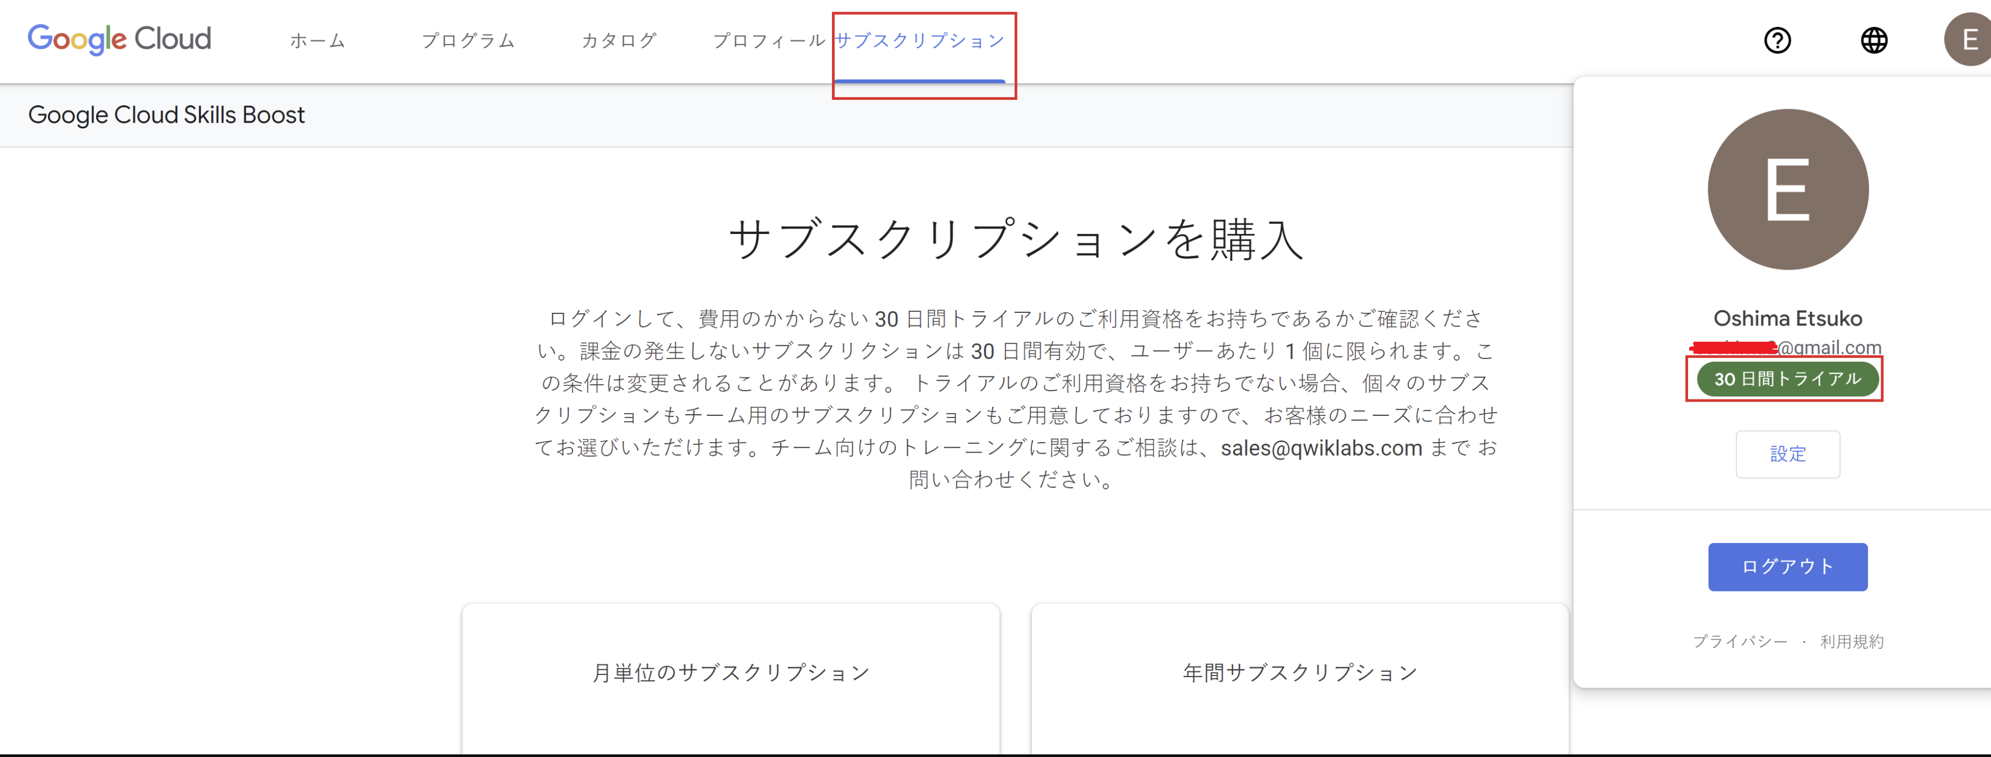Open the プライバシー link
This screenshot has width=1991, height=757.
click(x=1739, y=641)
